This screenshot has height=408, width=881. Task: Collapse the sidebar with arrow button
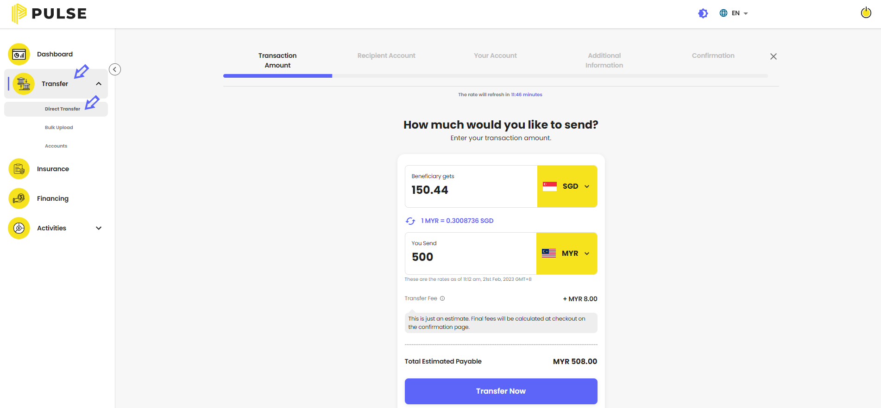pyautogui.click(x=115, y=69)
